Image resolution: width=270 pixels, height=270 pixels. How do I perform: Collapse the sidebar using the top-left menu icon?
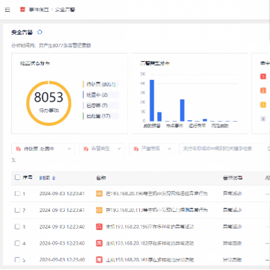[x=7, y=9]
